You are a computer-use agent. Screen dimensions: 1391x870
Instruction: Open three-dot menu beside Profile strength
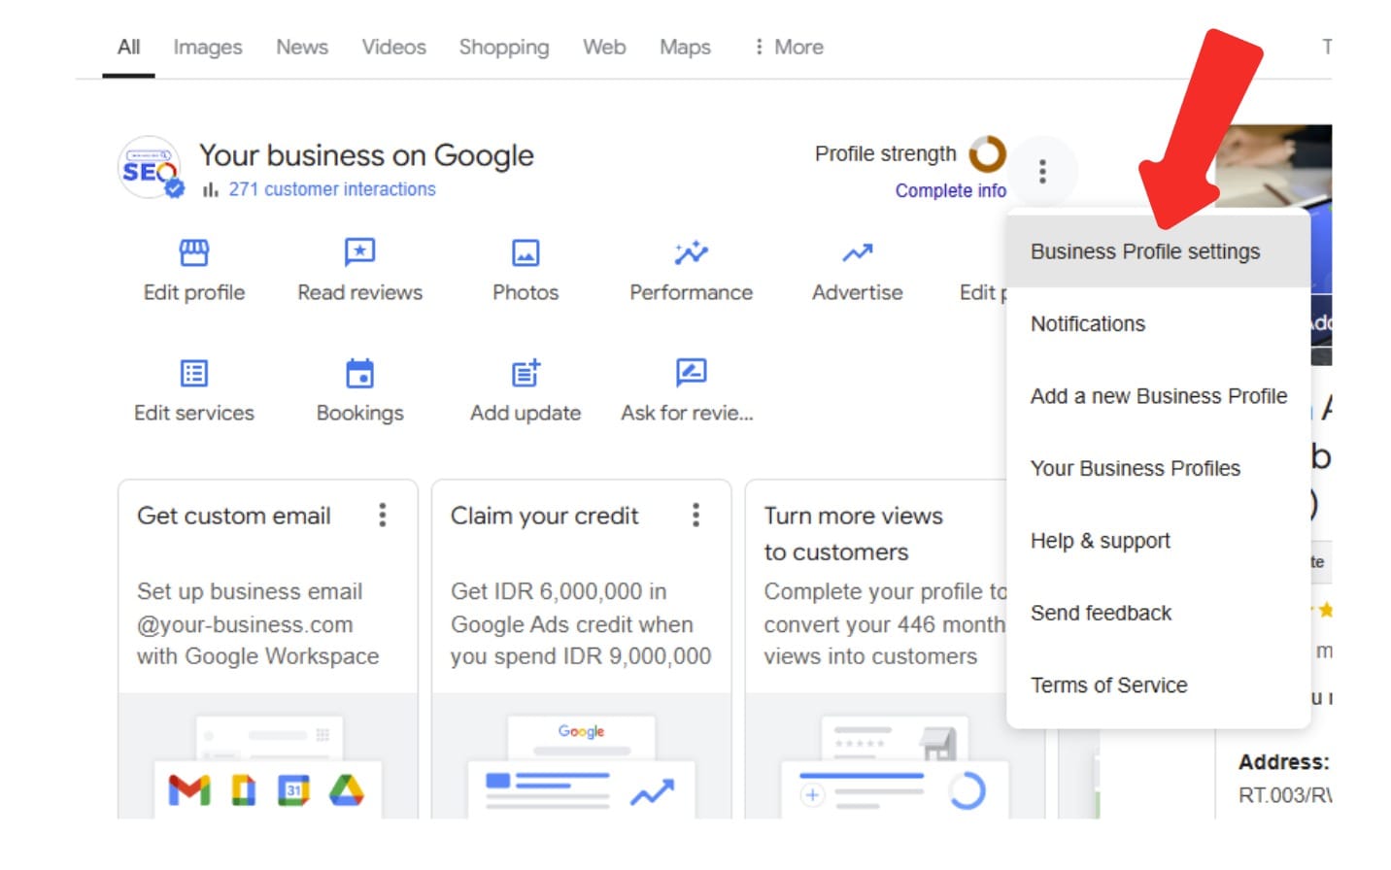tap(1042, 172)
